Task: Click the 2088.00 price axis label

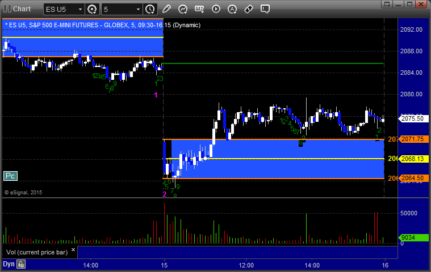Action: point(411,51)
